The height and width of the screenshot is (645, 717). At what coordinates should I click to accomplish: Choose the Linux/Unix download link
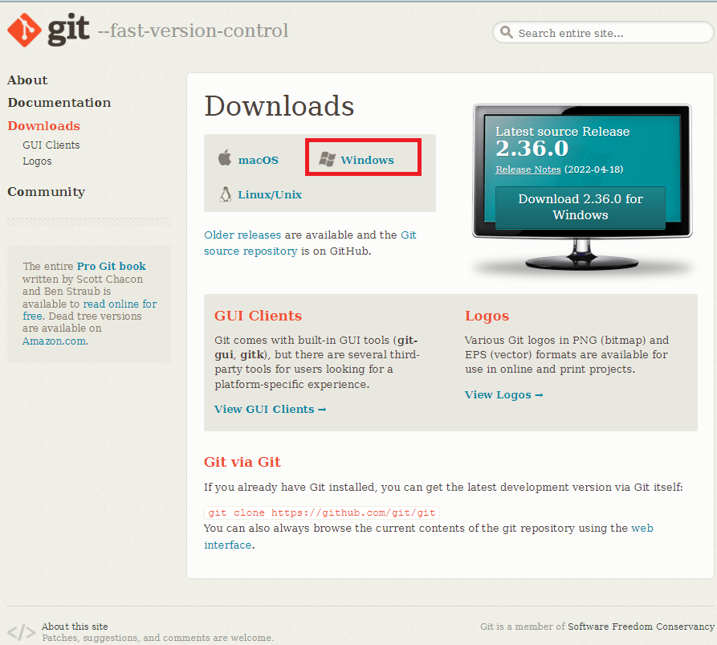[x=270, y=195]
